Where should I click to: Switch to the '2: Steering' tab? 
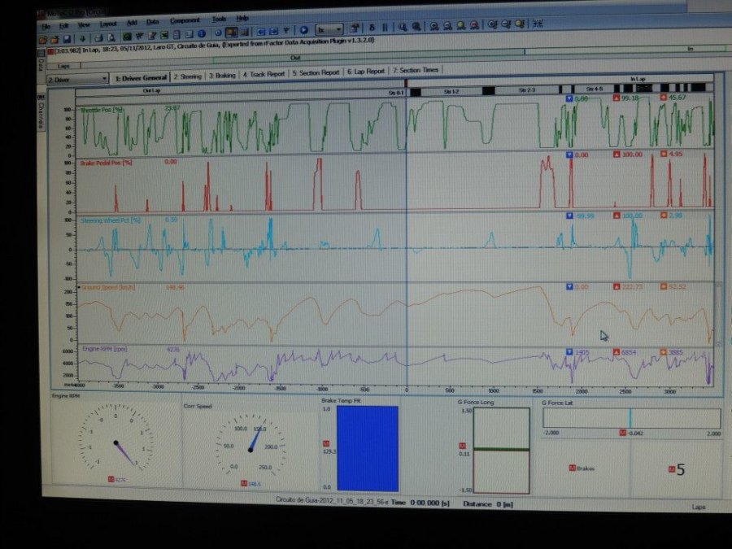(x=188, y=76)
